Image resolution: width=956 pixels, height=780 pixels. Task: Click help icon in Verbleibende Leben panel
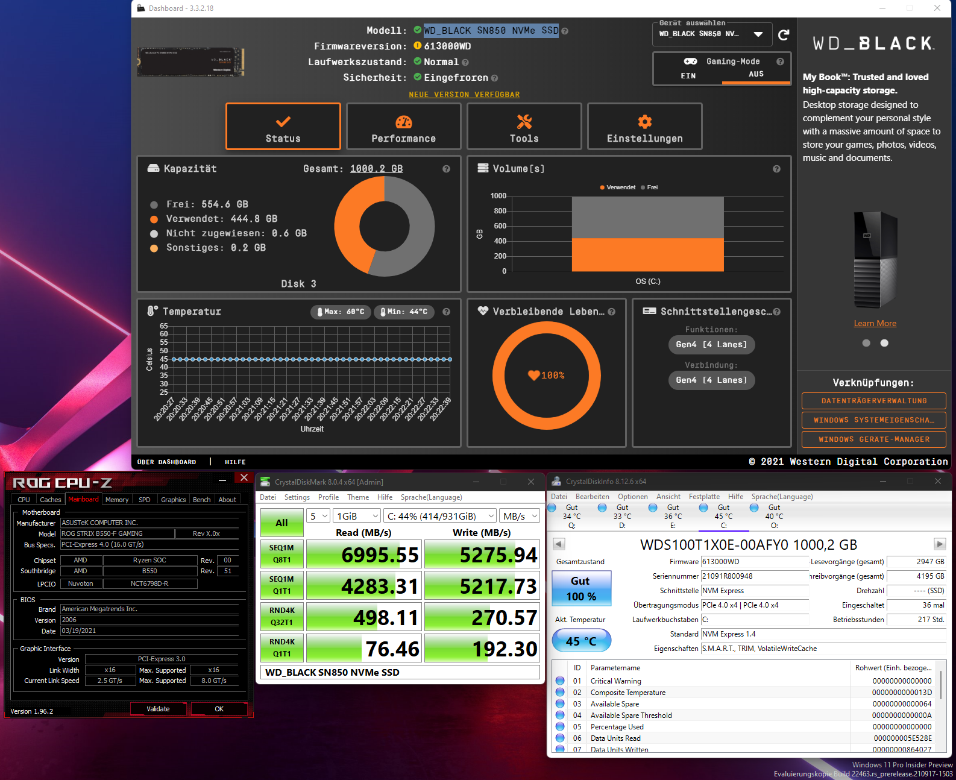coord(611,312)
